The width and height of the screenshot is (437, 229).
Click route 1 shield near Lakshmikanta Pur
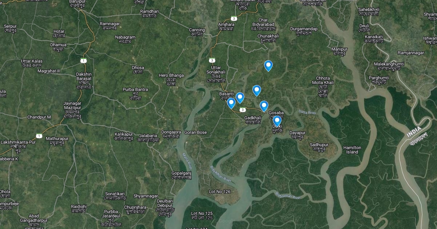tap(39, 136)
